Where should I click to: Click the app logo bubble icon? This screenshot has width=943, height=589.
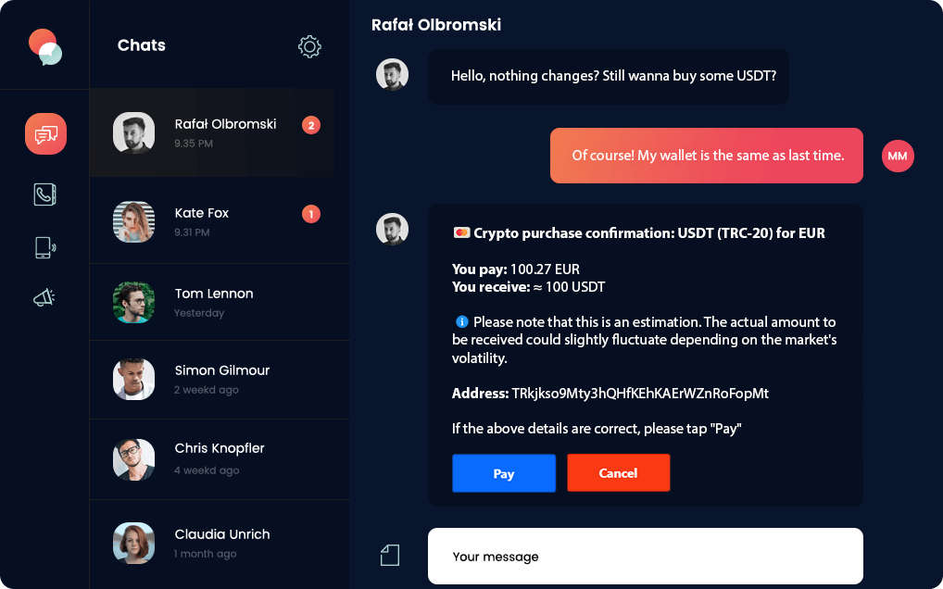(x=44, y=46)
